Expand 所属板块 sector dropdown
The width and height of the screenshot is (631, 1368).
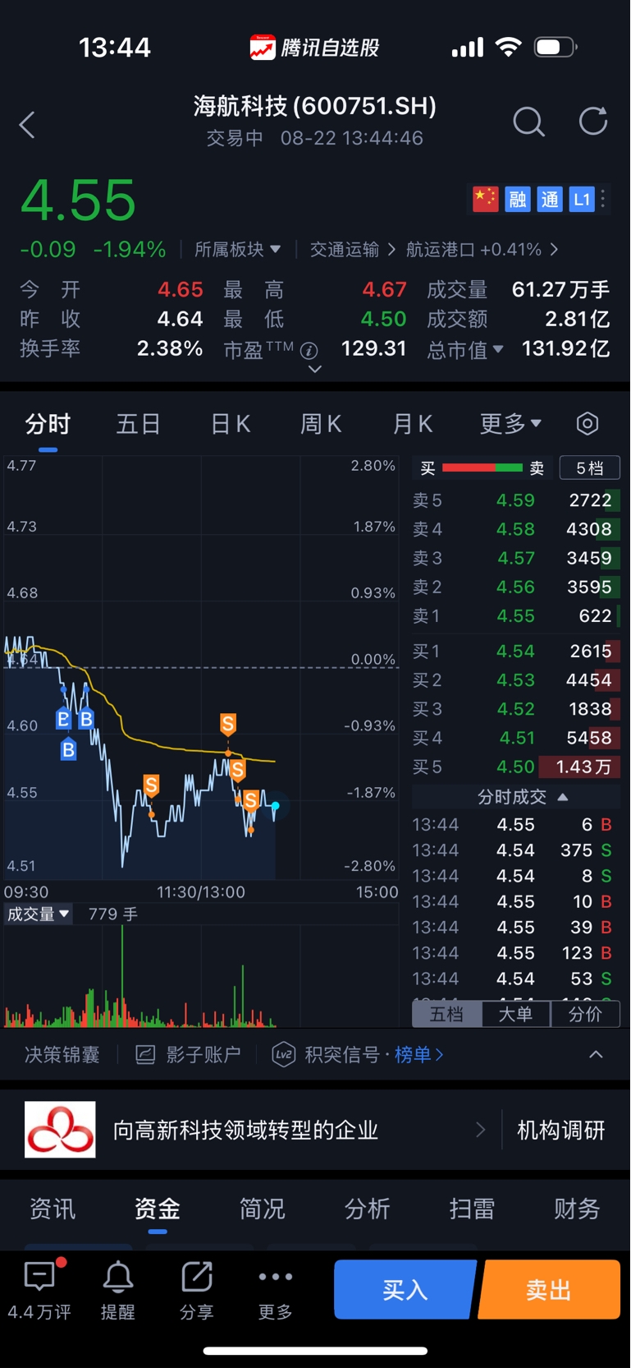238,249
